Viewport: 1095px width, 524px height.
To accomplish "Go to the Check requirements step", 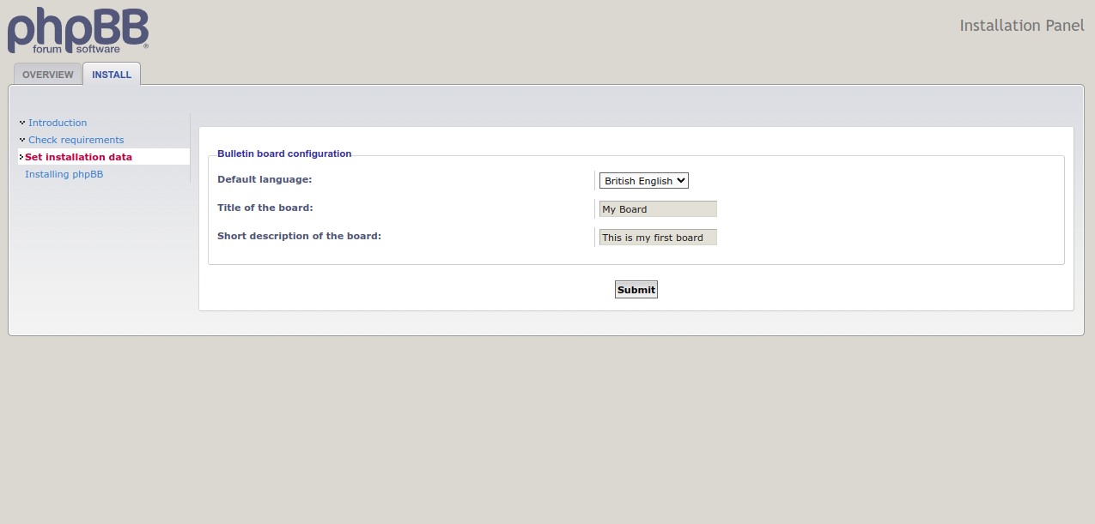I will tap(76, 140).
